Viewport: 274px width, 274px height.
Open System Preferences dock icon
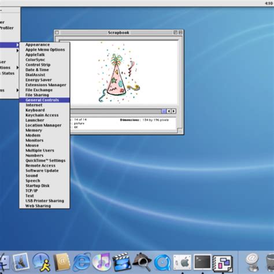pos(182,262)
